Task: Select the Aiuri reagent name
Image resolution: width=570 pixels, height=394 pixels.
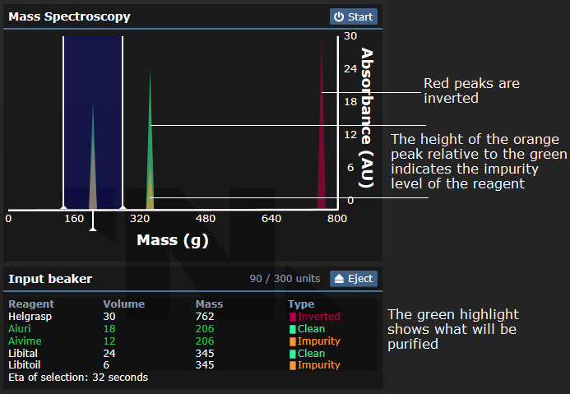Action: pyautogui.click(x=20, y=328)
